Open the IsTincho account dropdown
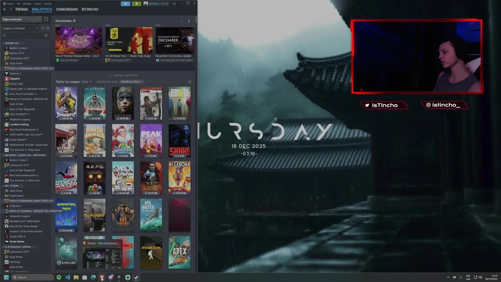Viewport: 501px width, 282px height. pyautogui.click(x=156, y=4)
